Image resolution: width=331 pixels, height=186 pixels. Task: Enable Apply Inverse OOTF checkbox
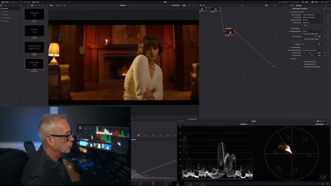coord(303,64)
